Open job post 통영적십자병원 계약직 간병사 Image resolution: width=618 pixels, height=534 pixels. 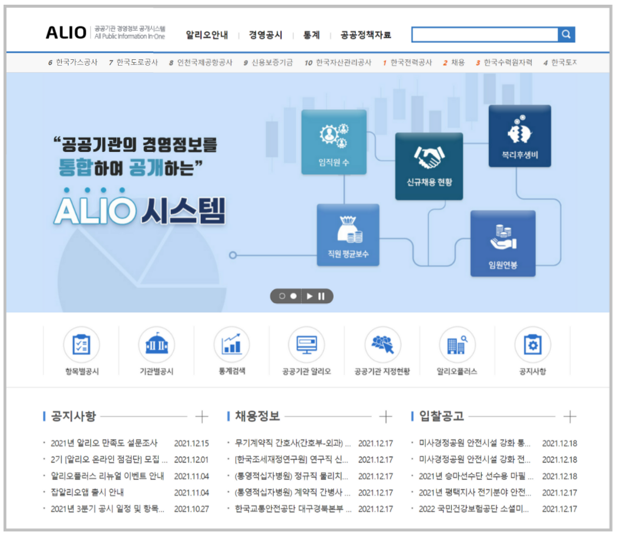pyautogui.click(x=293, y=492)
